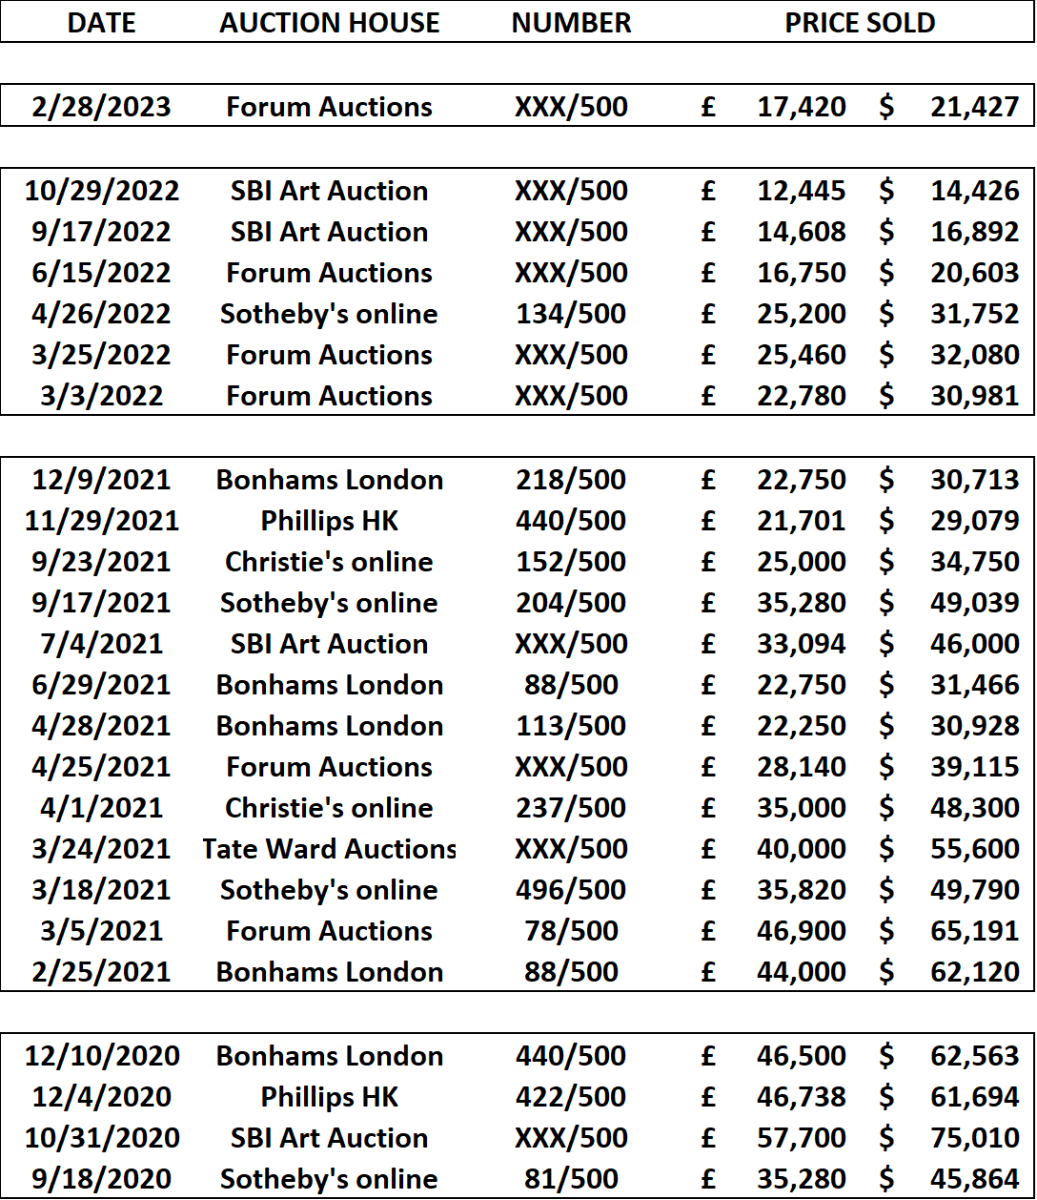
Task: Click the 12/10/2020 date cell
Action: point(102,1056)
